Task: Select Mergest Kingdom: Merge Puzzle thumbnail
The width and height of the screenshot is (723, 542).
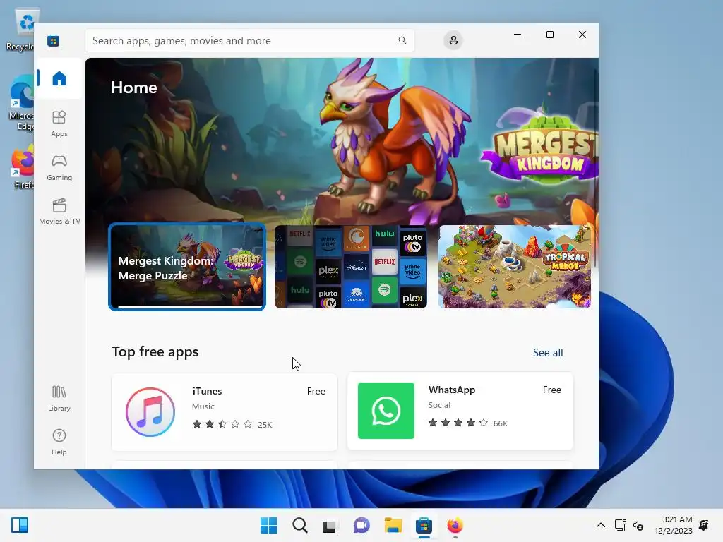Action: [186, 267]
